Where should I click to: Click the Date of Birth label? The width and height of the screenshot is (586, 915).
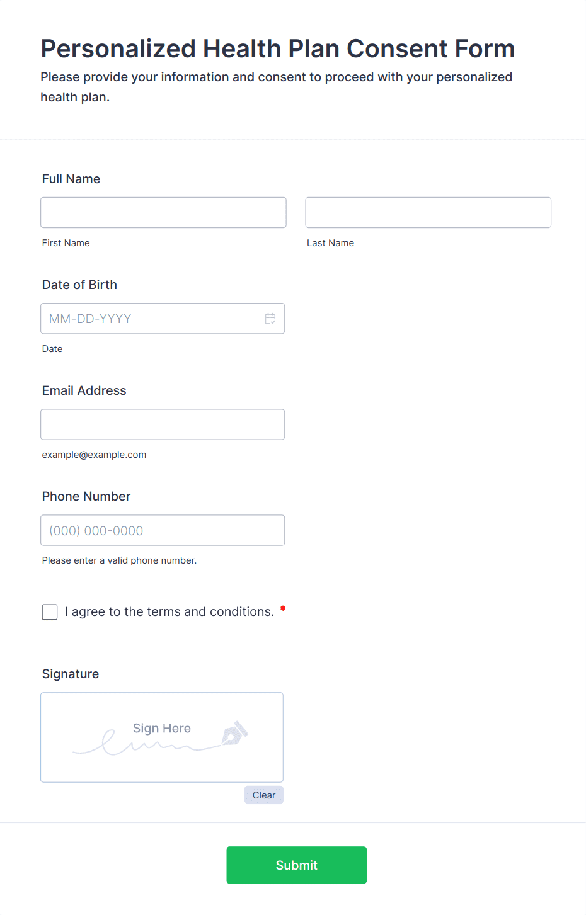(x=79, y=285)
